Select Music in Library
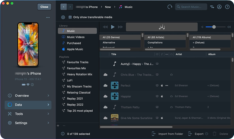This screenshot has width=234, height=139. tap(77, 31)
